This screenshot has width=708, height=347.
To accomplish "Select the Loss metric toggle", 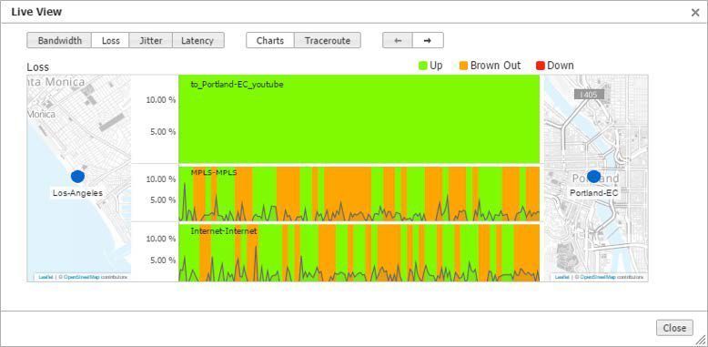I will 111,40.
